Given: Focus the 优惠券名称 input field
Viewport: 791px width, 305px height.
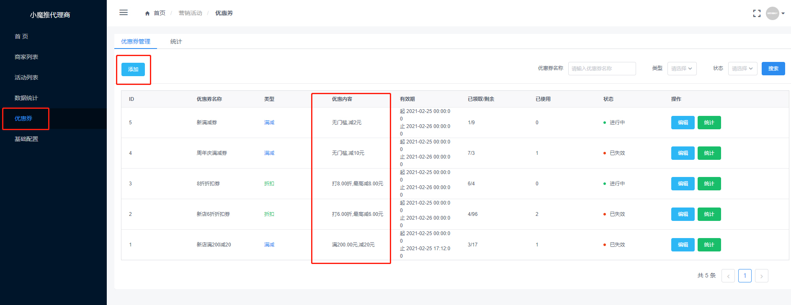Looking at the screenshot, I should 602,69.
